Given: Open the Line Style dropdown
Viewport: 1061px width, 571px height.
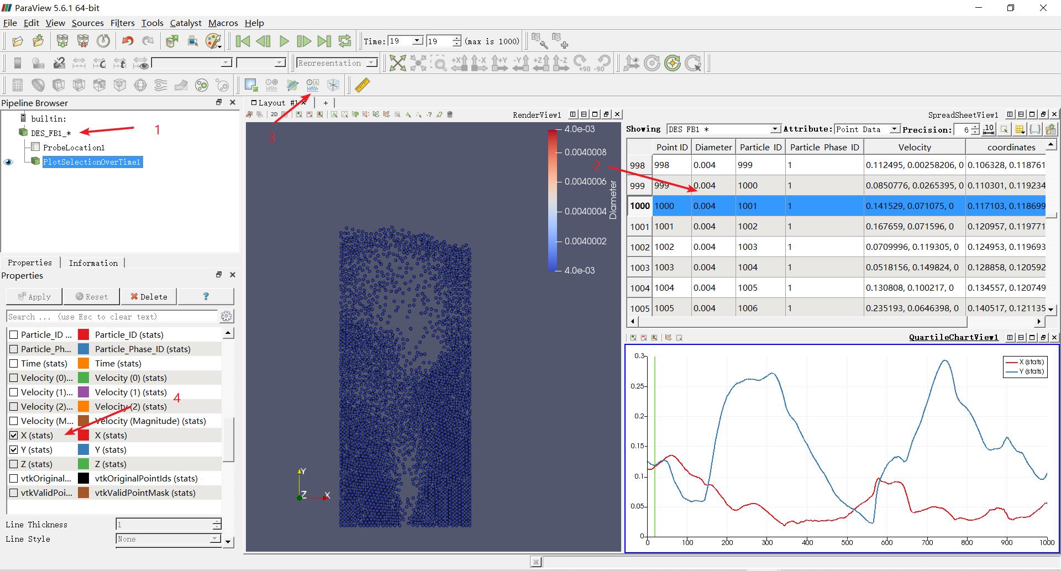Looking at the screenshot, I should click(x=215, y=539).
